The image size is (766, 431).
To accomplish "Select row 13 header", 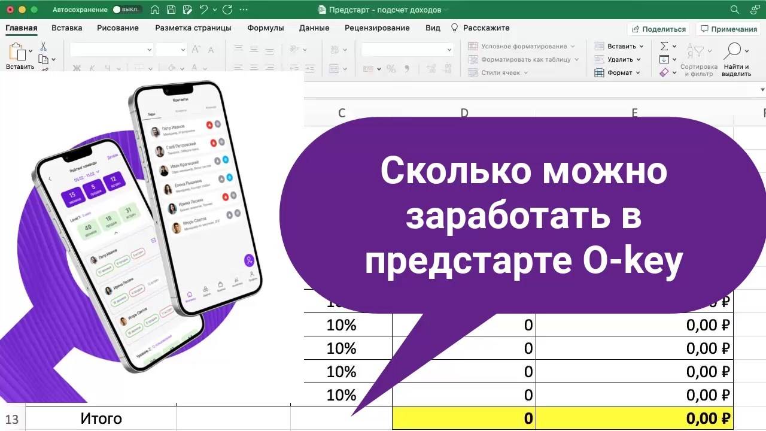I will pos(12,418).
